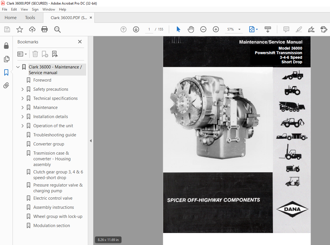Viewport: 330px width, 245px height.
Task: Open zoom level 57% dropdown
Action: coord(239,29)
